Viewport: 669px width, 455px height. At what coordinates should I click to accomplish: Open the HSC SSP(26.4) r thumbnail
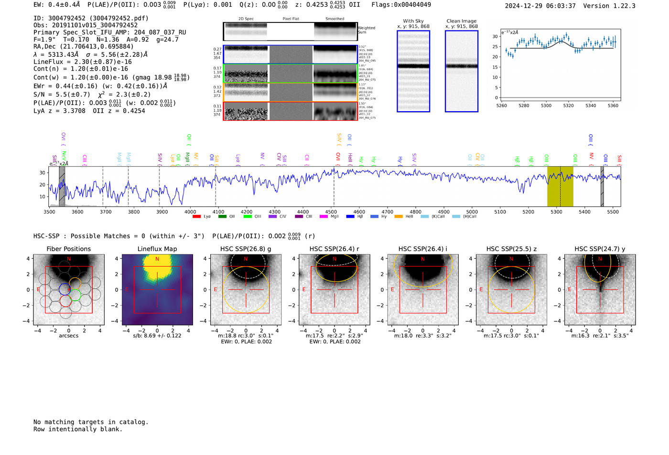[334, 289]
